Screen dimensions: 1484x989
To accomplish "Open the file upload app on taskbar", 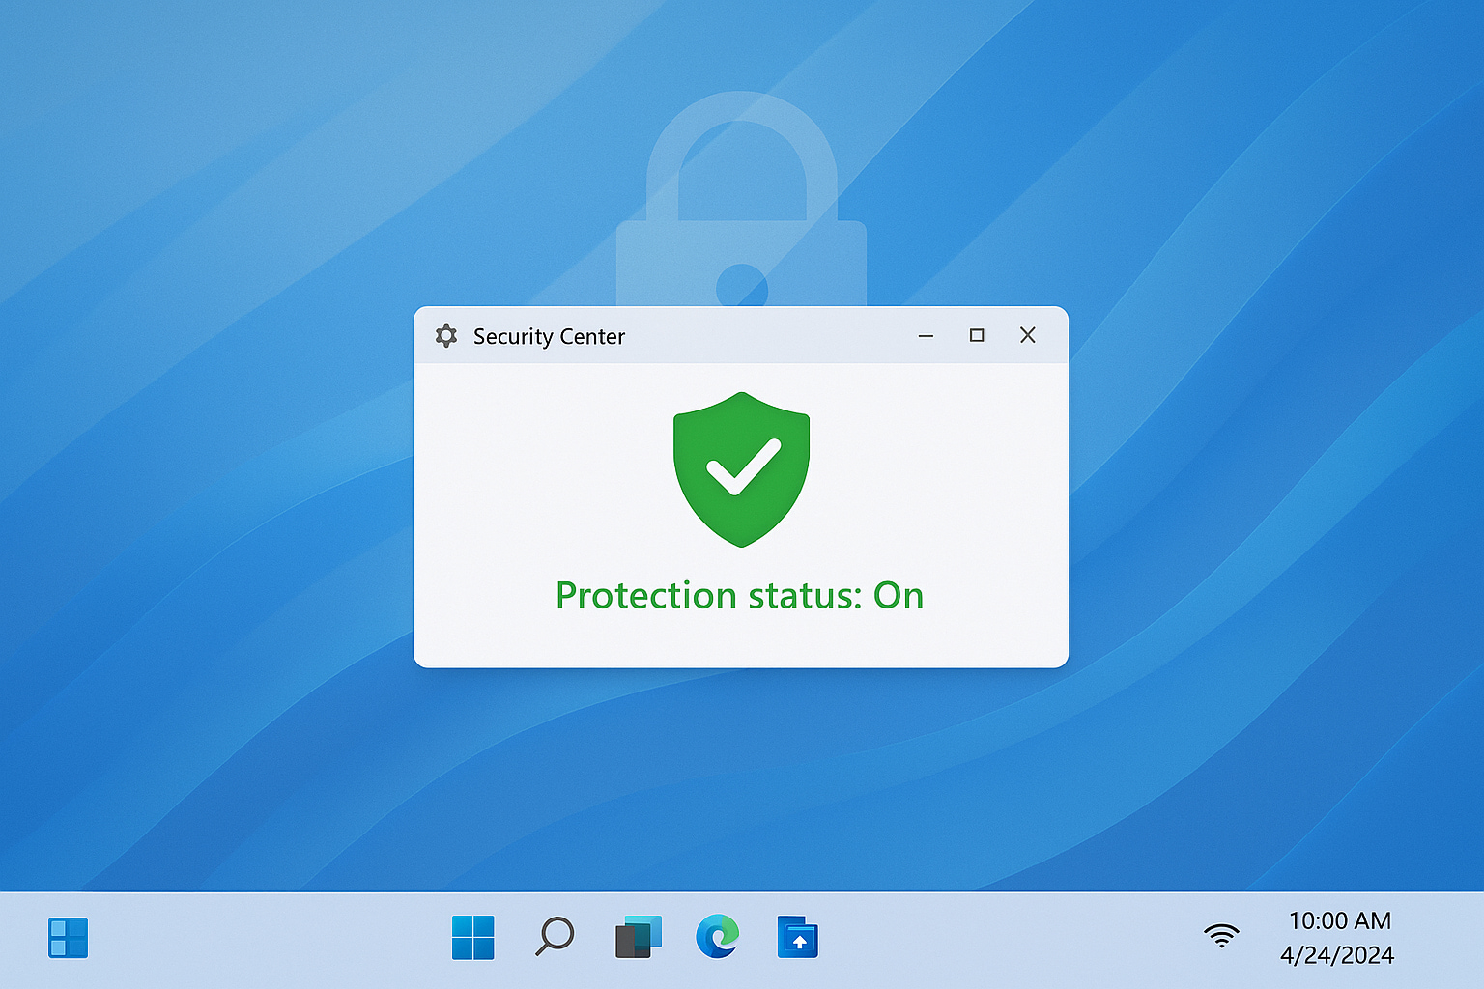I will click(797, 937).
